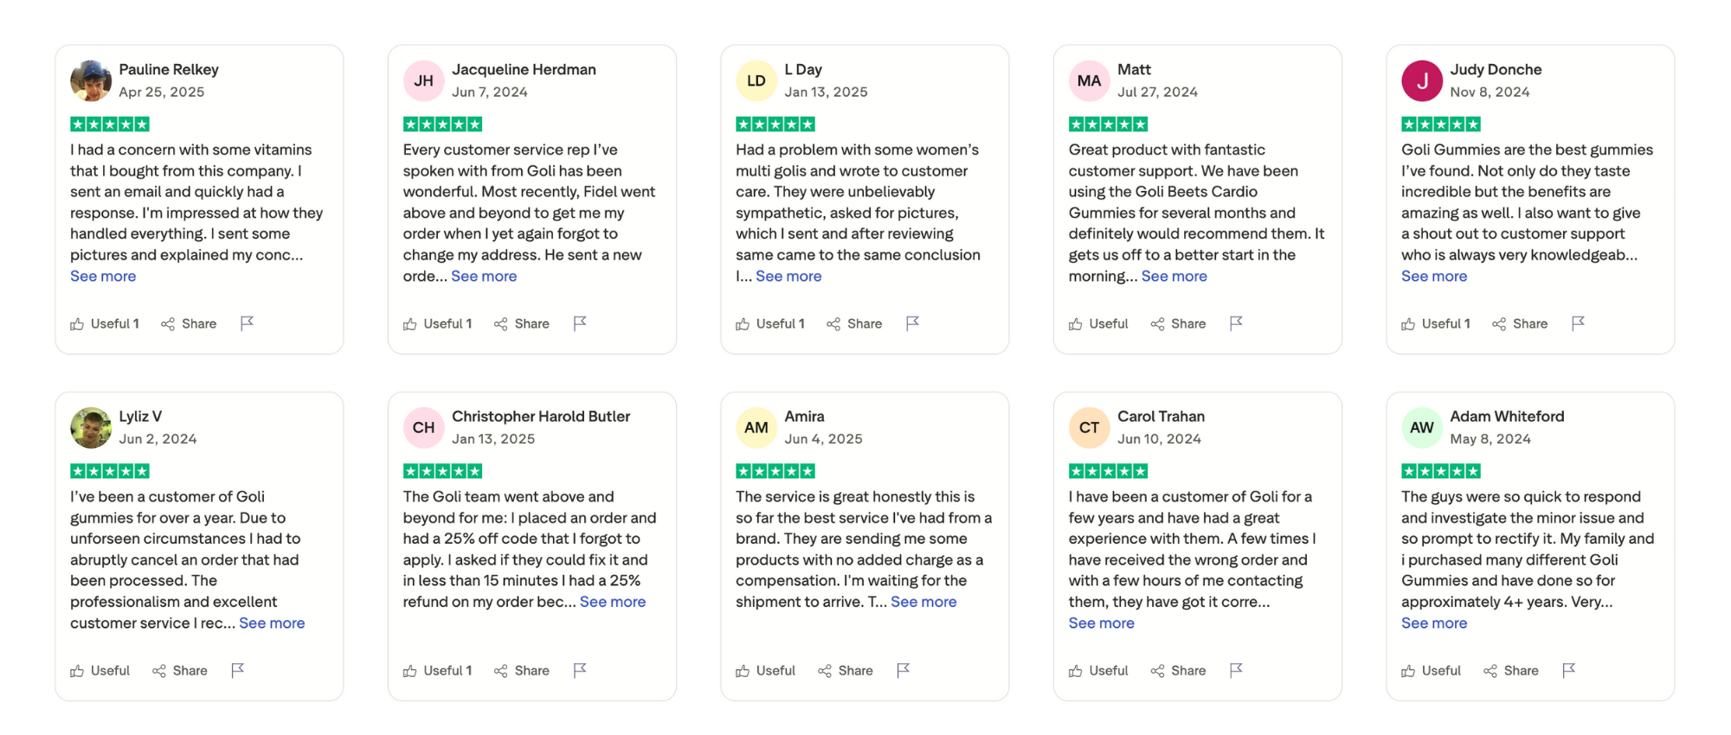
Task: Click flag icon on Matt's review
Action: [1236, 323]
